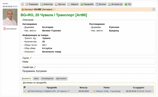Collapse the article with the minus icon
The width and height of the screenshot is (158, 97).
154,9
